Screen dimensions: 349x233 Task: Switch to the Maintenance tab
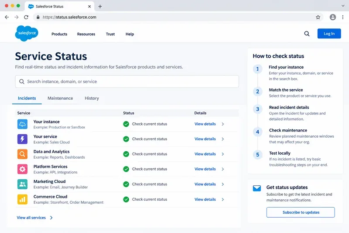coord(60,98)
